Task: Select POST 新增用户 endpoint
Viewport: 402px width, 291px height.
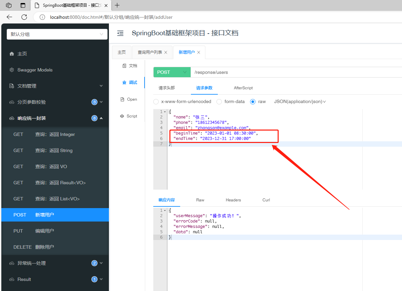Action: (55, 215)
